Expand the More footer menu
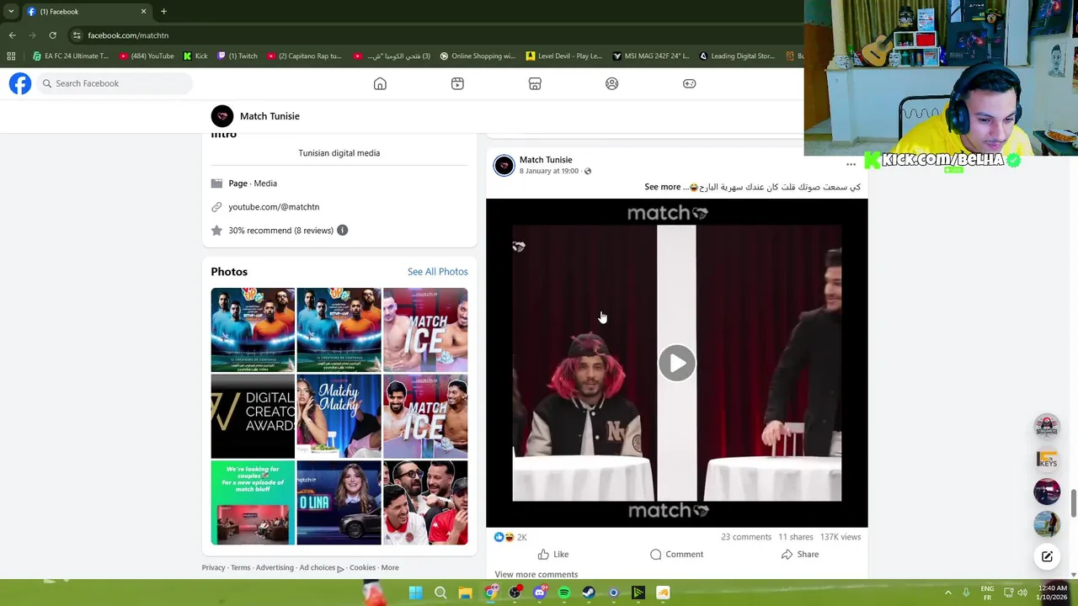 390,567
